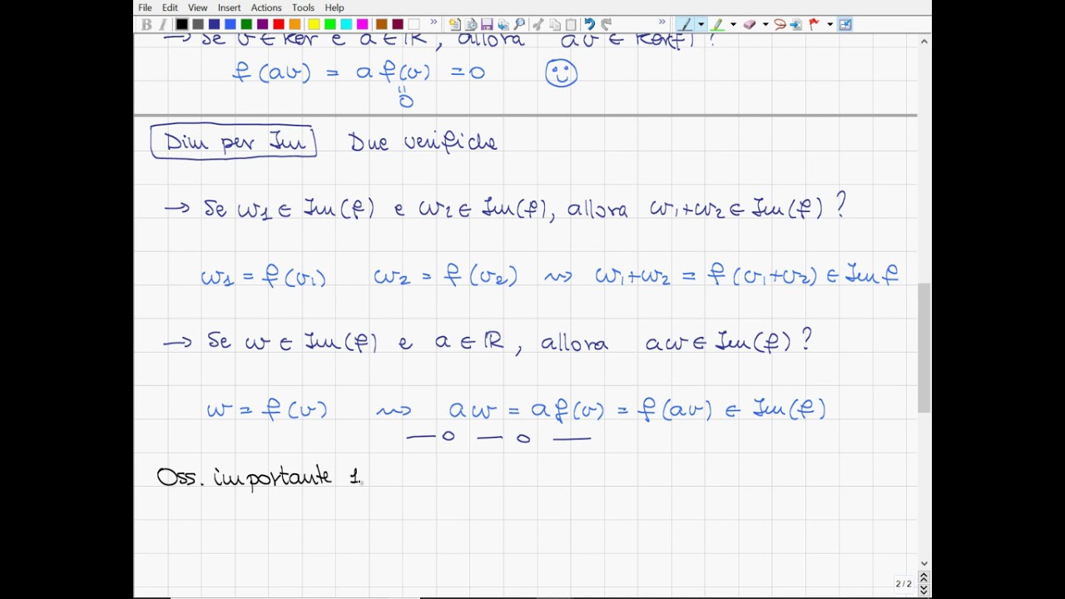Select cyan ink color
The height and width of the screenshot is (599, 1065).
[346, 24]
